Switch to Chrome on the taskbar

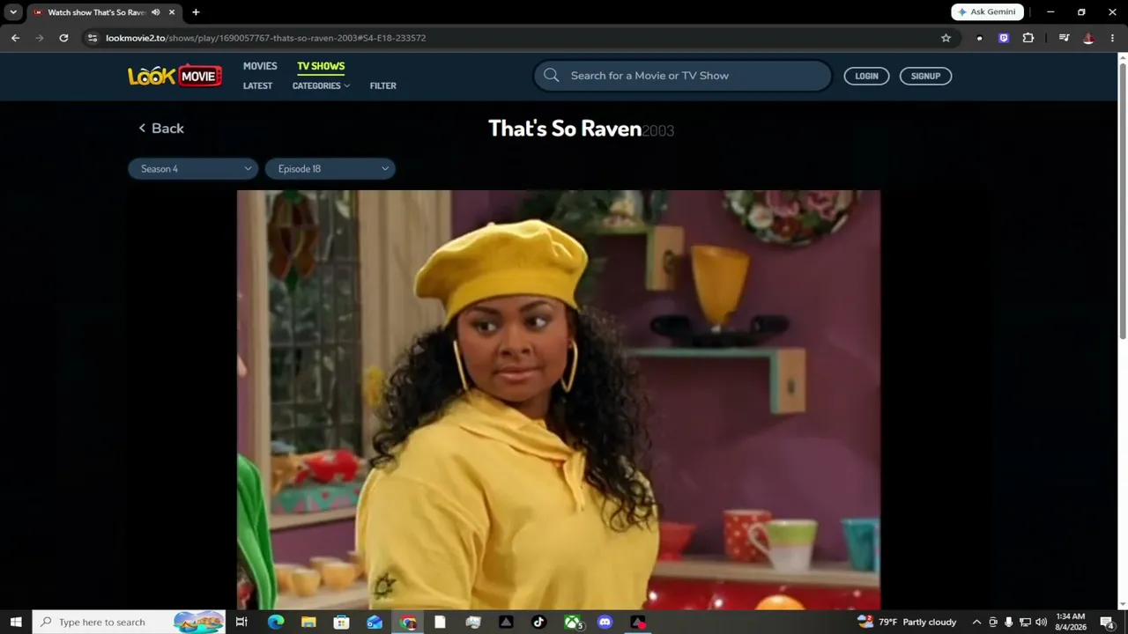[408, 622]
